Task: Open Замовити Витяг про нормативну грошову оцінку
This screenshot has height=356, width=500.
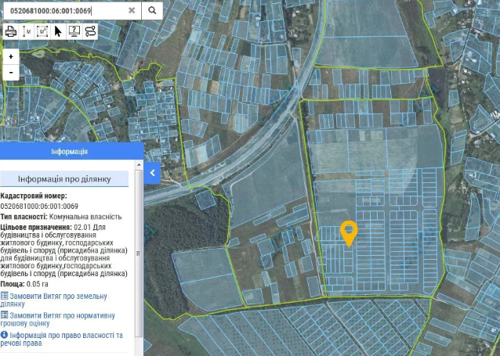Action: click(60, 318)
